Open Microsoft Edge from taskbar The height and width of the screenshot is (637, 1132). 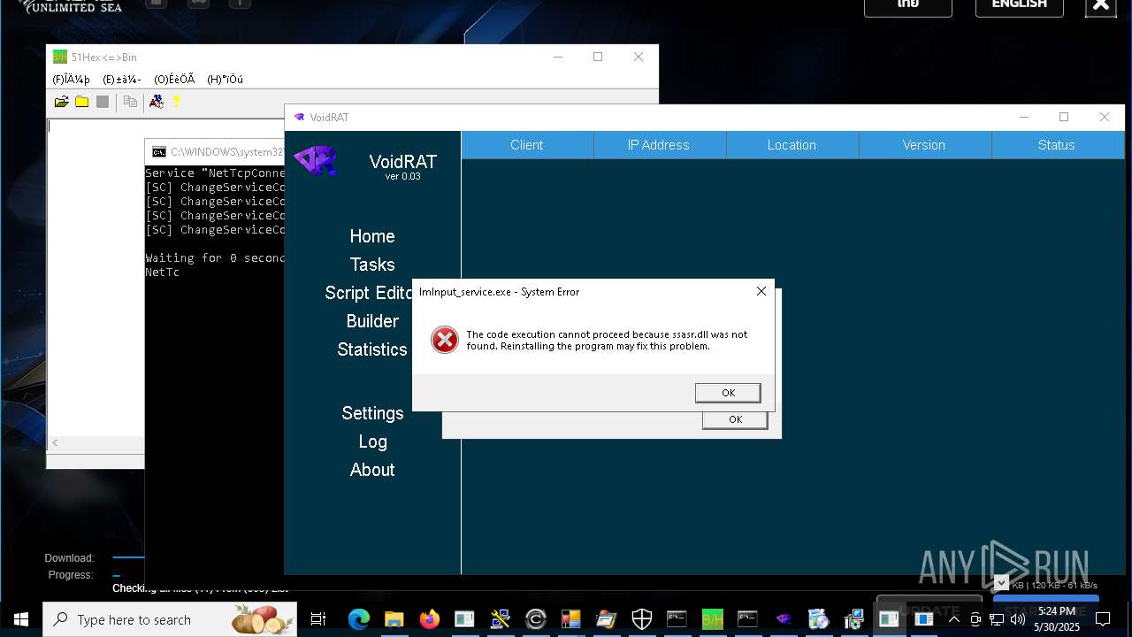click(x=358, y=619)
